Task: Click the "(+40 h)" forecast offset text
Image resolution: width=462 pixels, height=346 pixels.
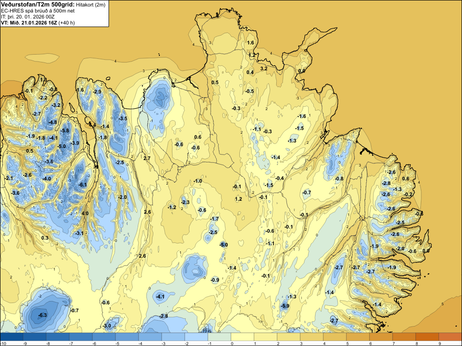Action: click(67, 23)
